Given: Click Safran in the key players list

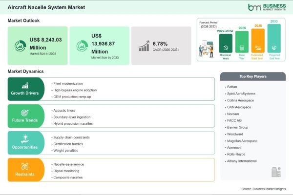Looking at the screenshot, I should pos(231,87).
